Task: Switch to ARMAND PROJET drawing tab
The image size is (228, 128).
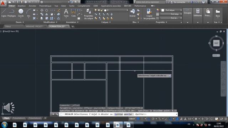Action: [x=34, y=26]
